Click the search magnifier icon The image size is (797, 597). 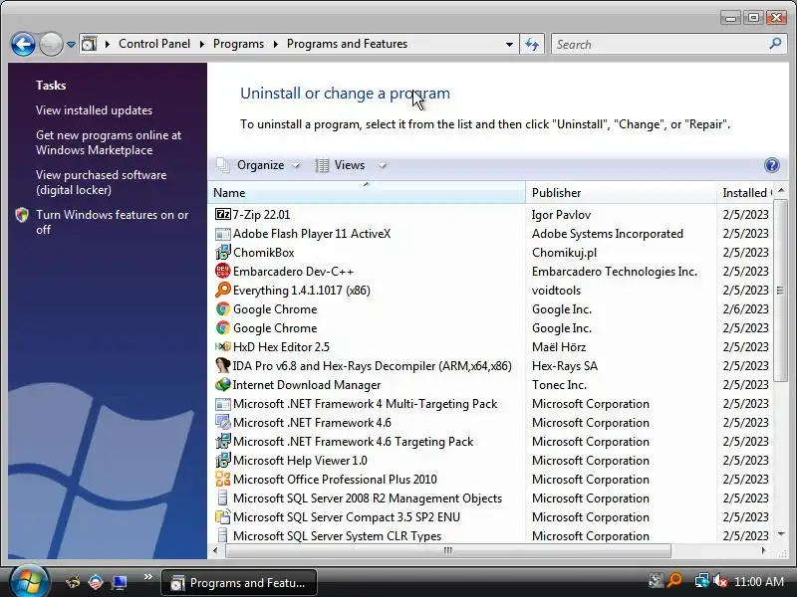775,44
